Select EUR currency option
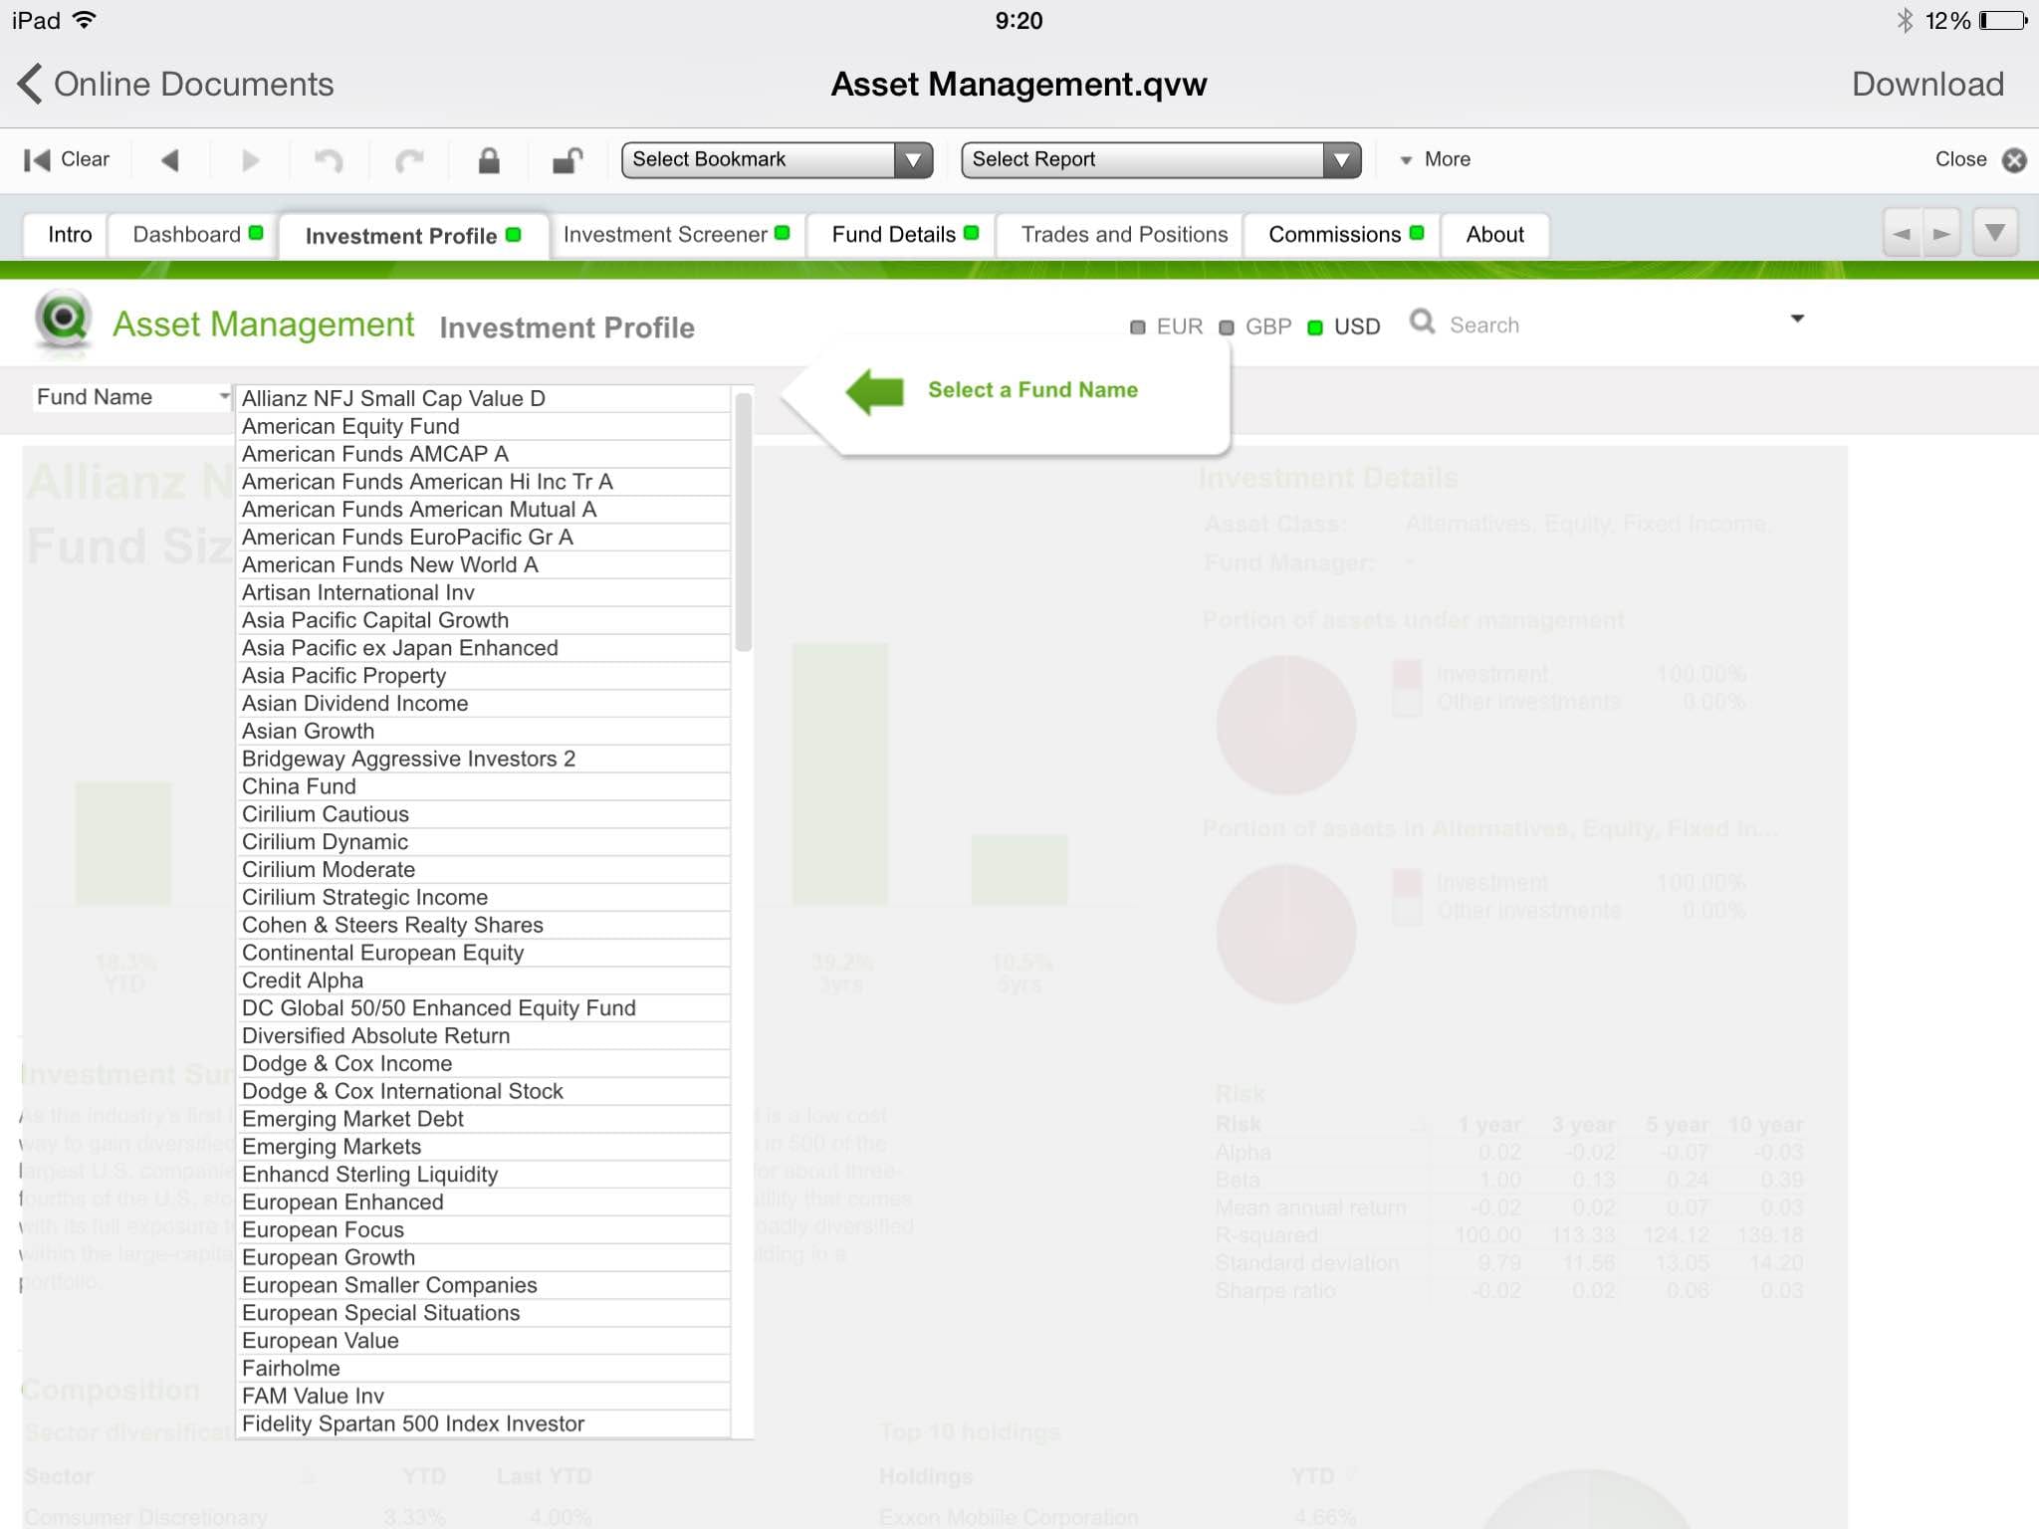Viewport: 2039px width, 1529px height. click(1168, 328)
